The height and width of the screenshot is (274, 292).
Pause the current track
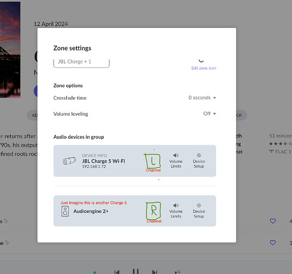click(x=136, y=271)
